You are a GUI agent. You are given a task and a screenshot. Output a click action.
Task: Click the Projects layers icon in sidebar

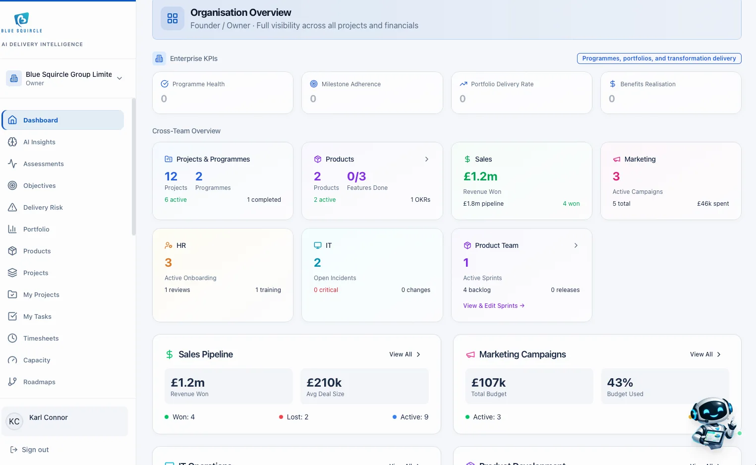13,273
